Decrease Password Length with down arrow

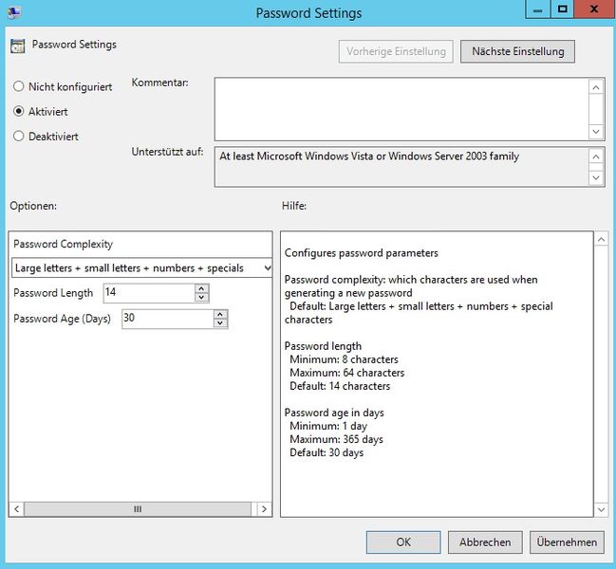click(201, 298)
